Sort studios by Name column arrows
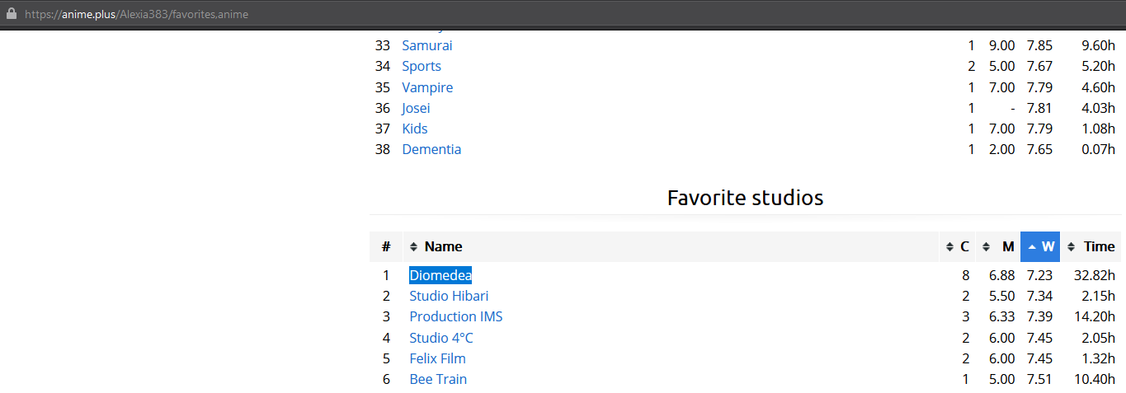1126x393 pixels. click(x=414, y=246)
